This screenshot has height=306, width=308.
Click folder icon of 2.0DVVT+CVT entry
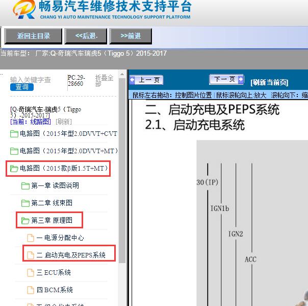[14, 134]
